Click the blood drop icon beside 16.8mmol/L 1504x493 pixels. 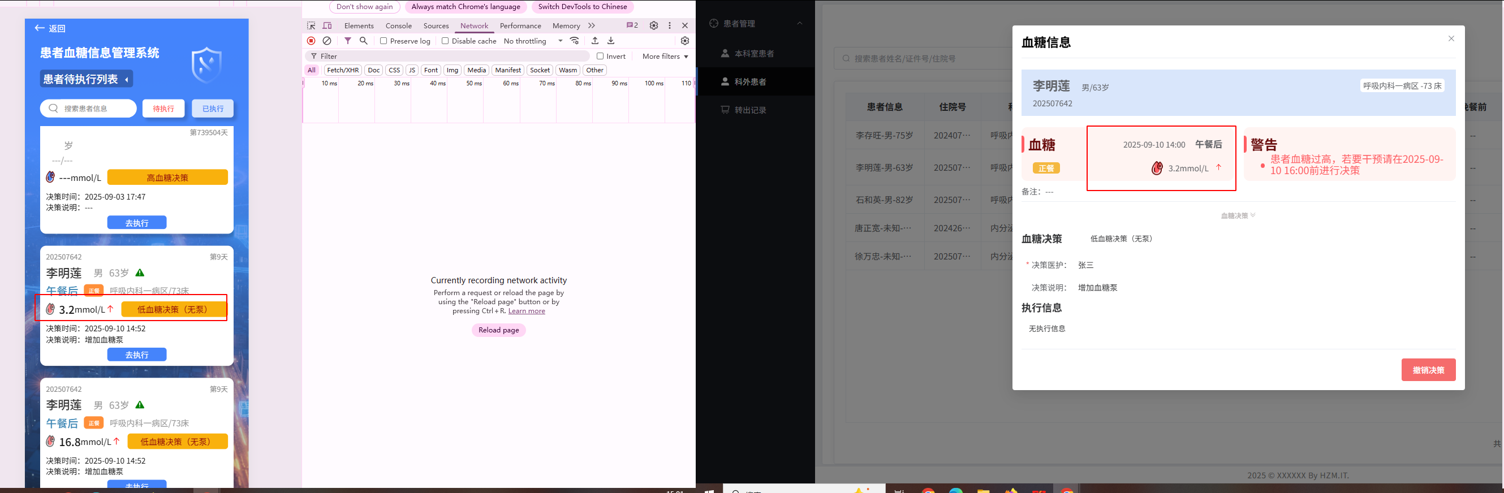pyautogui.click(x=51, y=441)
